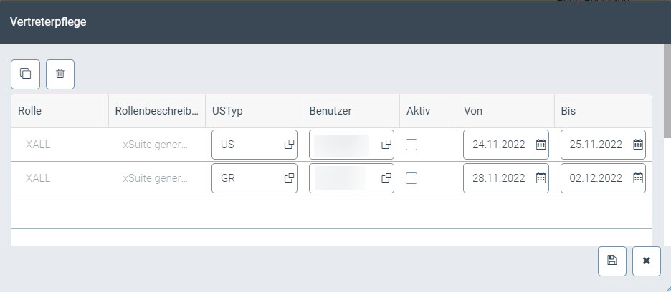Click the save disk icon
Image resolution: width=671 pixels, height=292 pixels.
611,261
